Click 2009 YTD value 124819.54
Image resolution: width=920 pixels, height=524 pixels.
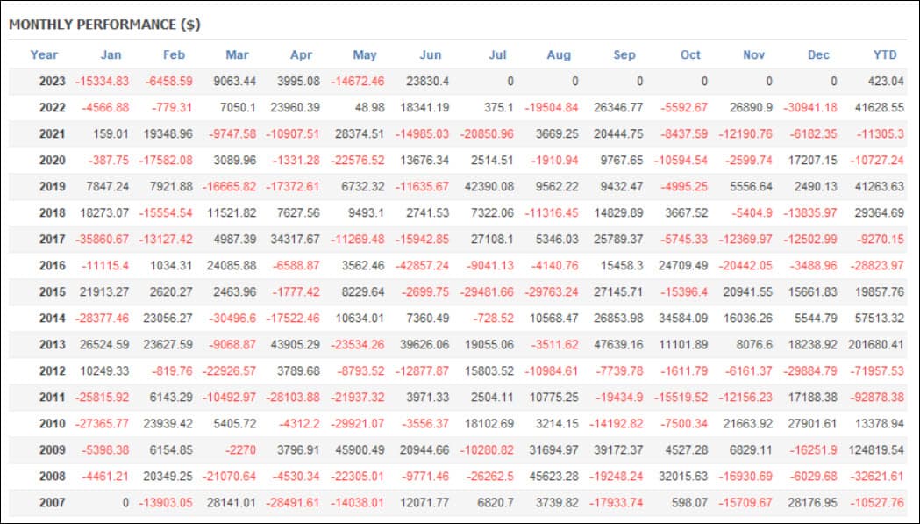pos(876,450)
